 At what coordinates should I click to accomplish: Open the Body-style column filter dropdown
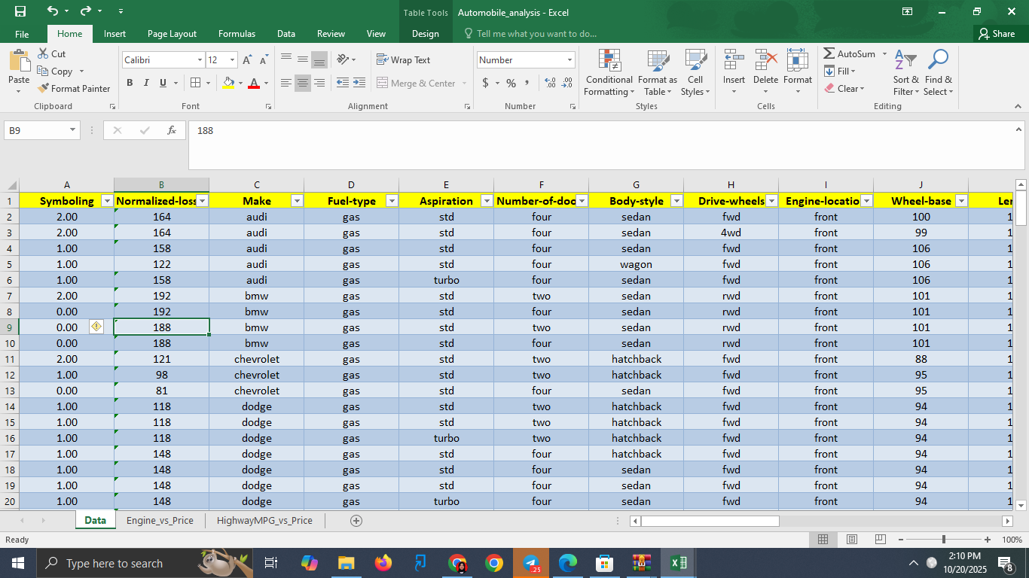pos(676,201)
